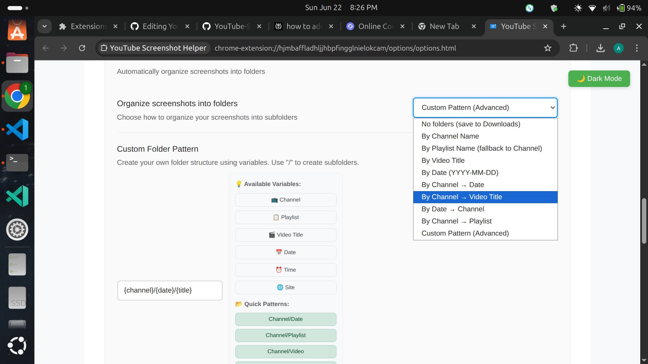This screenshot has height=364, width=648.
Task: Apply Channel/Playlist quick pattern
Action: tap(286, 335)
